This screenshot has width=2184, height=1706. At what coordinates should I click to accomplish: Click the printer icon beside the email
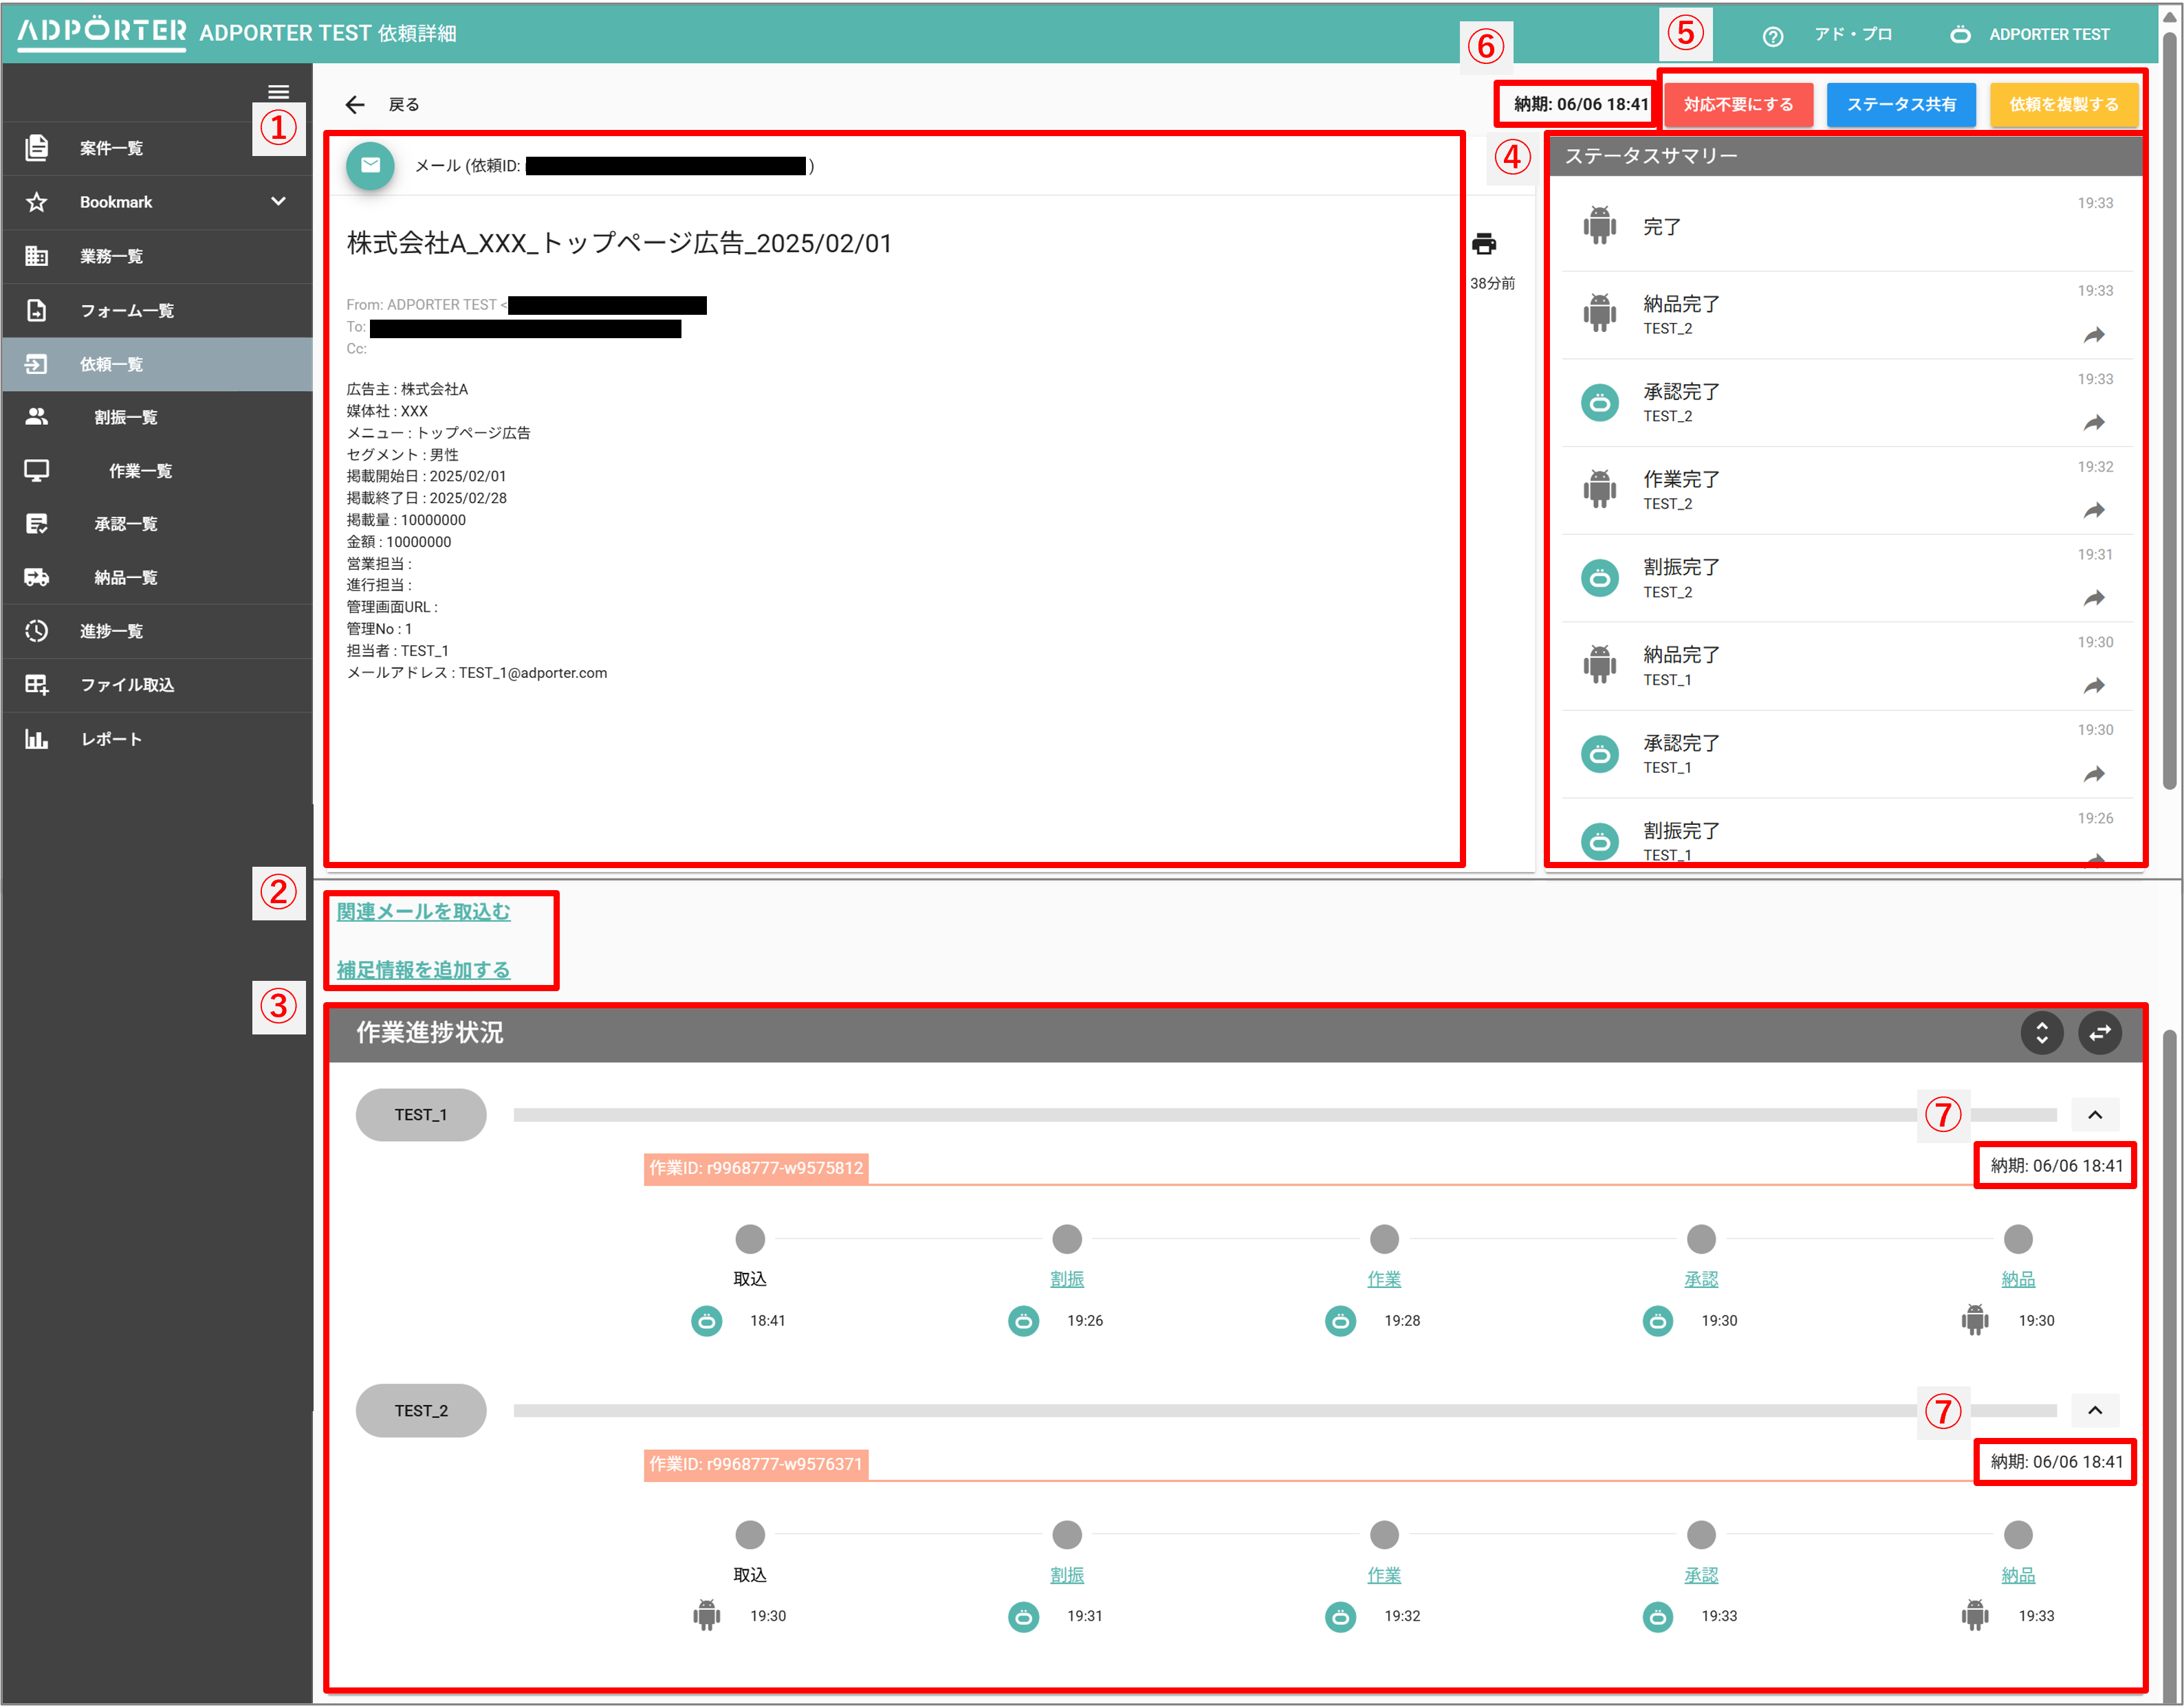point(1484,244)
